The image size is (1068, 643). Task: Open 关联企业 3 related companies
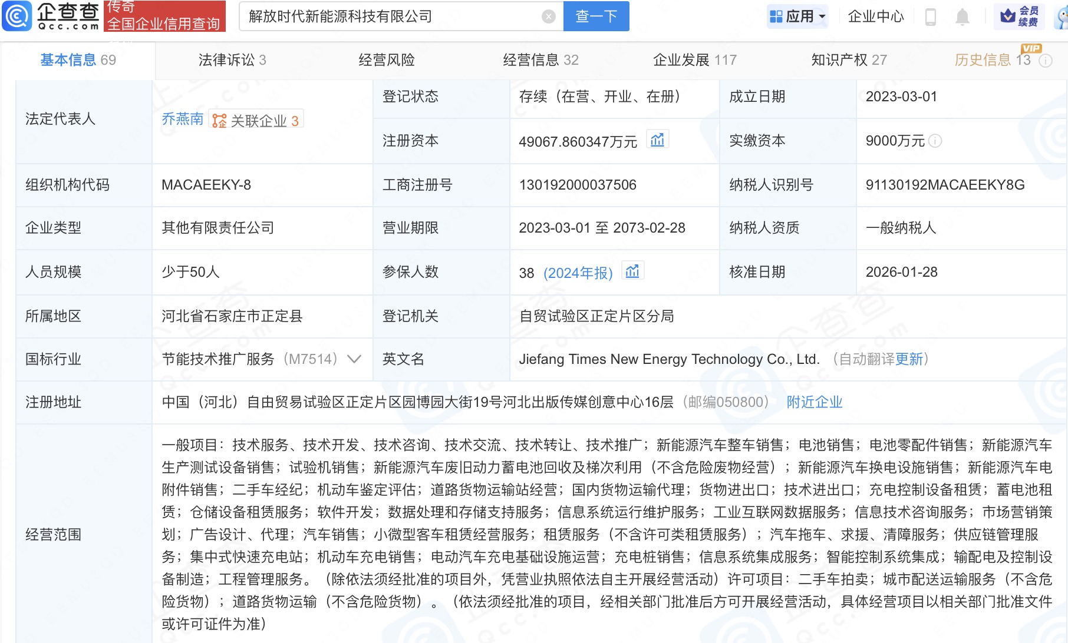[x=257, y=120]
